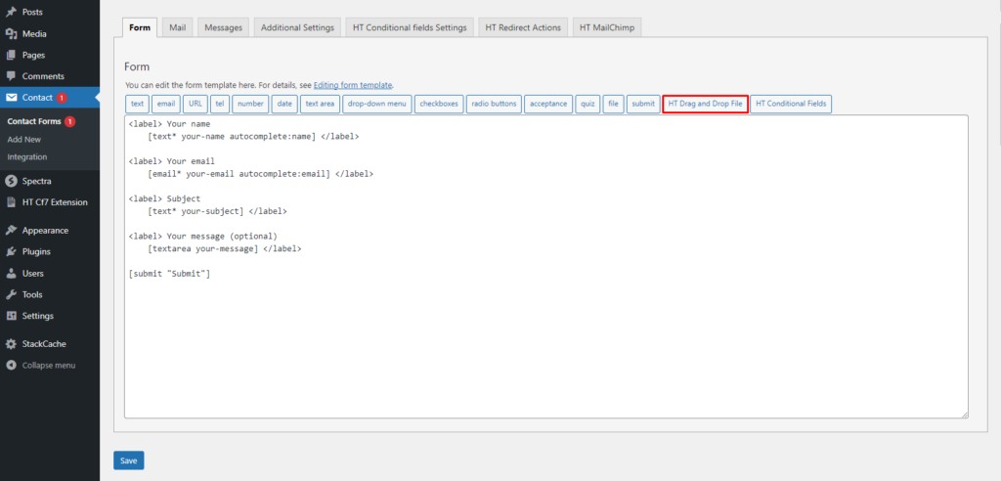Switch to the Mail tab
The width and height of the screenshot is (1001, 481).
tap(177, 27)
